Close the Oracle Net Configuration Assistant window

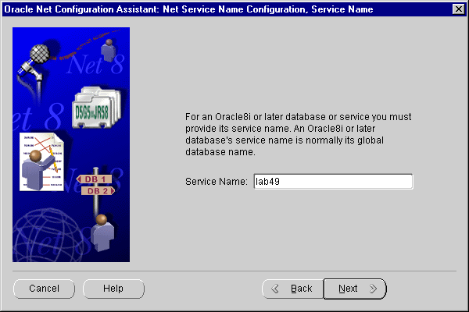[x=459, y=9]
